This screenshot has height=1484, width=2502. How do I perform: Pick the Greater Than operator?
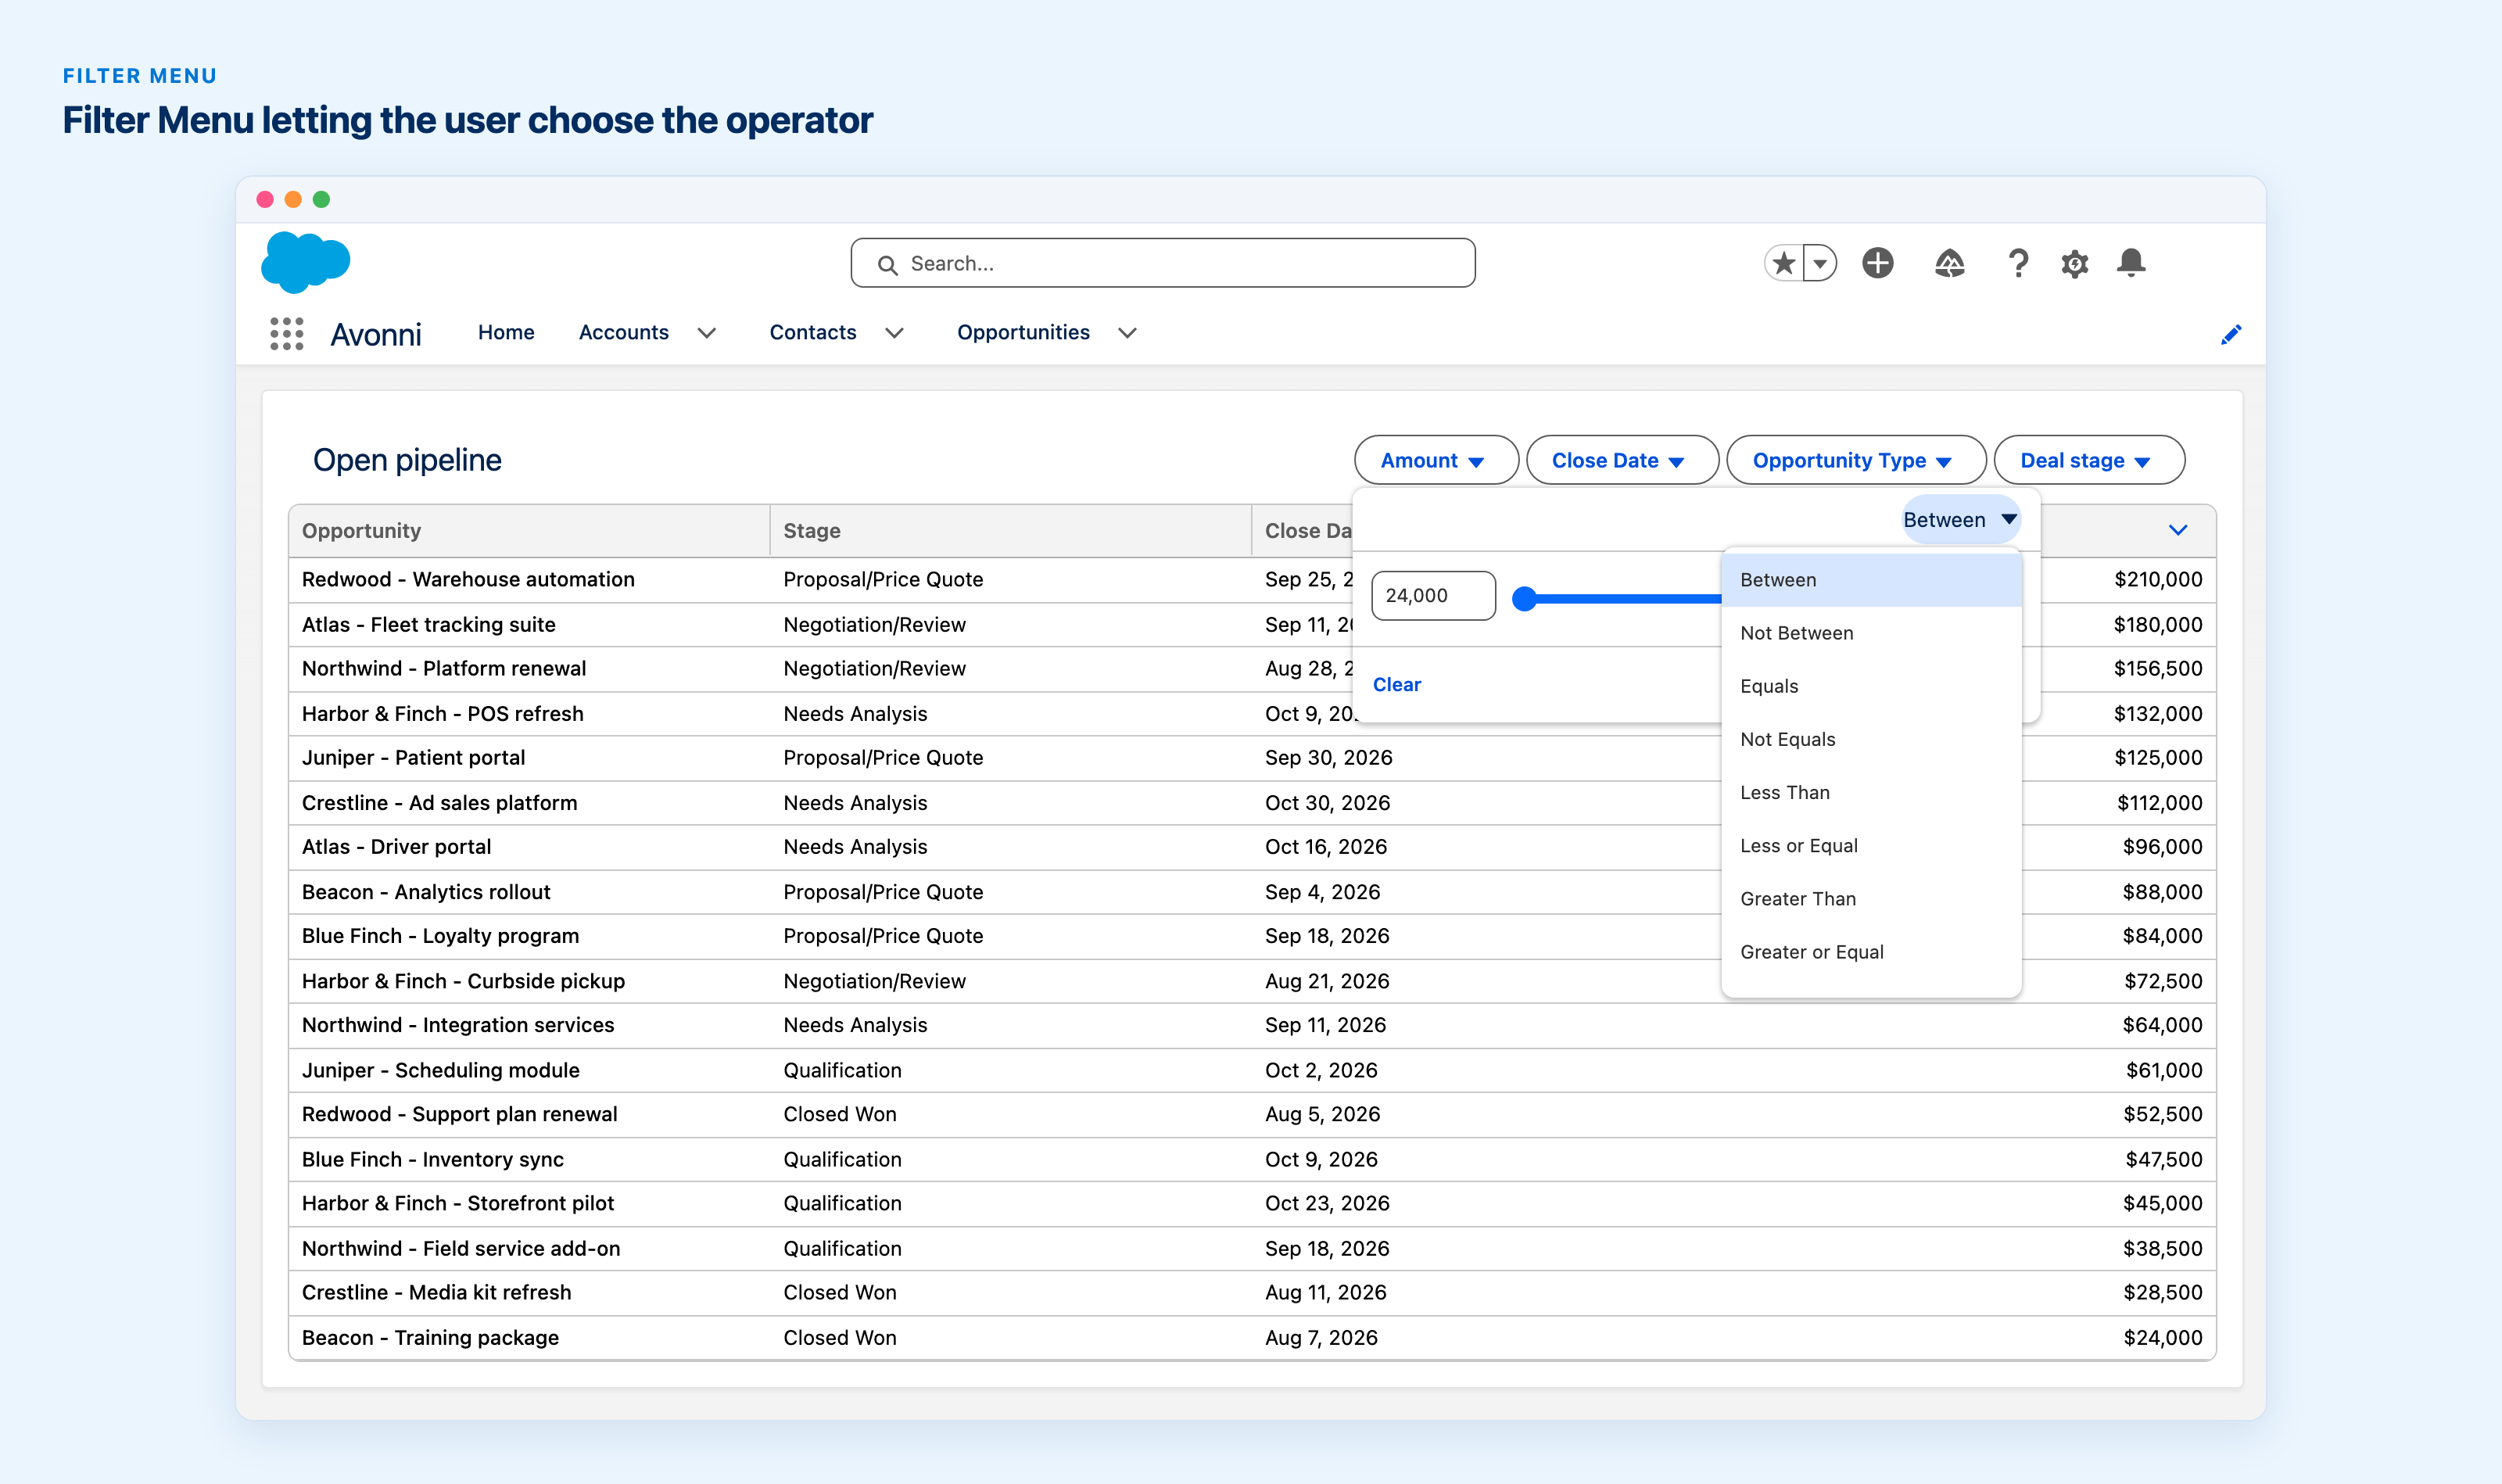[x=1871, y=898]
